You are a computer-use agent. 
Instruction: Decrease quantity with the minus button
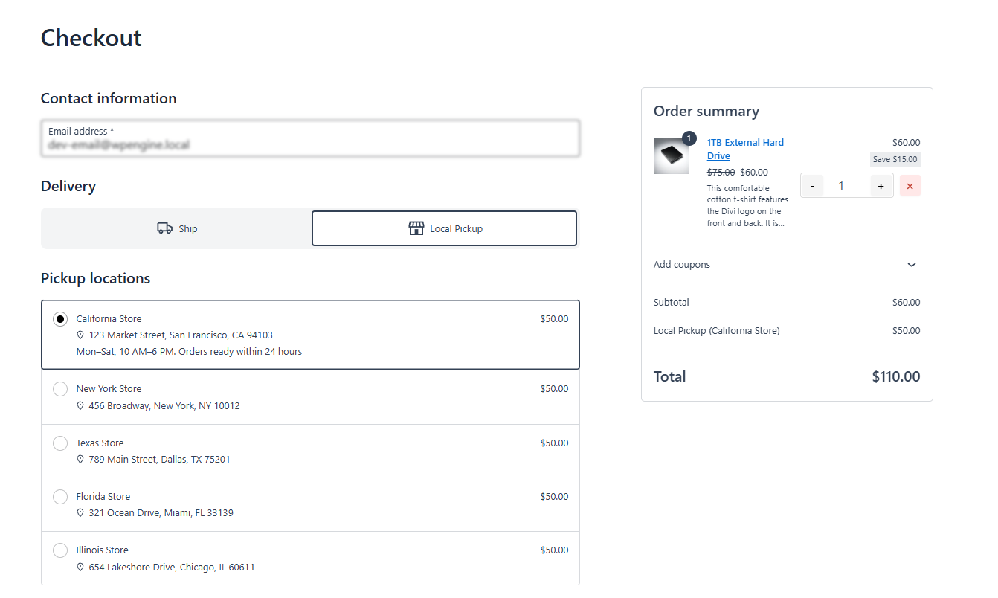pos(812,186)
